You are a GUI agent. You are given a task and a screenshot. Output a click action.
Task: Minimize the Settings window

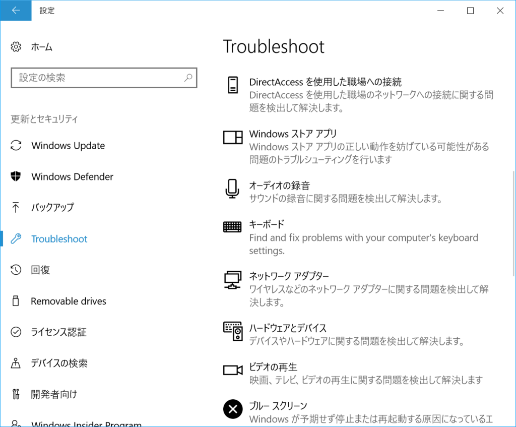[x=440, y=11]
